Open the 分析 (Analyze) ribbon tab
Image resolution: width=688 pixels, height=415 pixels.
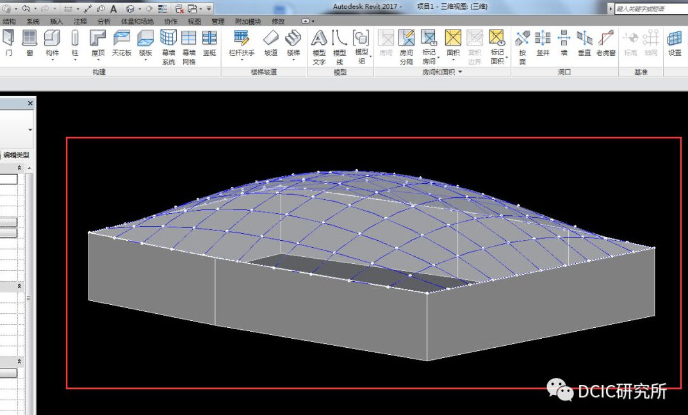tap(104, 21)
